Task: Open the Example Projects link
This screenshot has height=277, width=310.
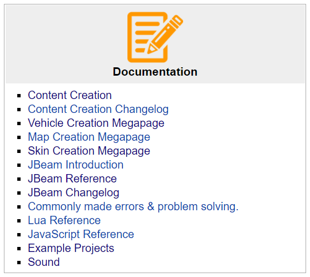Action: (x=71, y=248)
